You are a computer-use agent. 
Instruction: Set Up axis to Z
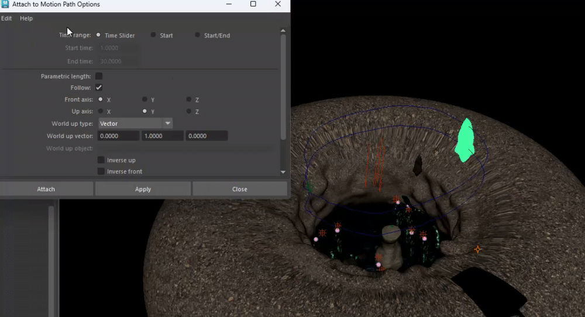pyautogui.click(x=188, y=111)
